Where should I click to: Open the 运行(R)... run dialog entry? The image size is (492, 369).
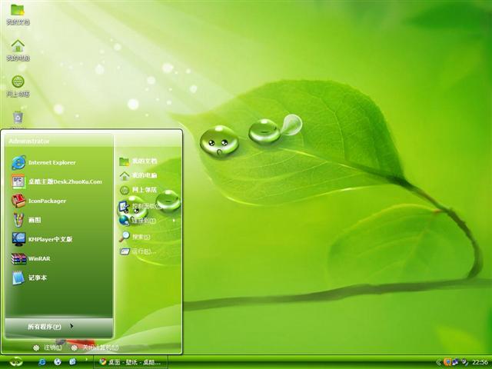[x=138, y=251]
